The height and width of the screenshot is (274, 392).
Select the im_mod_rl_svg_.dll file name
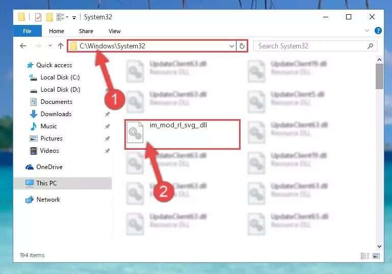click(x=178, y=125)
